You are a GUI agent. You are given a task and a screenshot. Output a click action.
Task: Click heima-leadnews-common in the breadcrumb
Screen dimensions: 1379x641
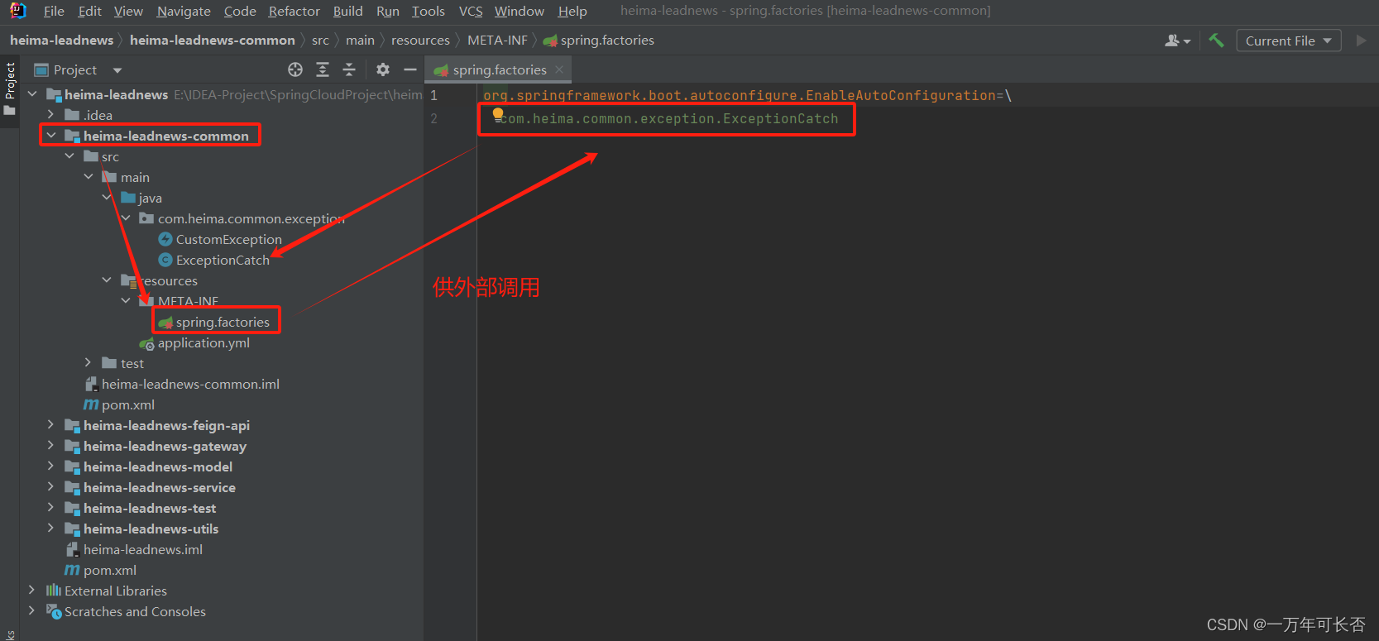(212, 40)
